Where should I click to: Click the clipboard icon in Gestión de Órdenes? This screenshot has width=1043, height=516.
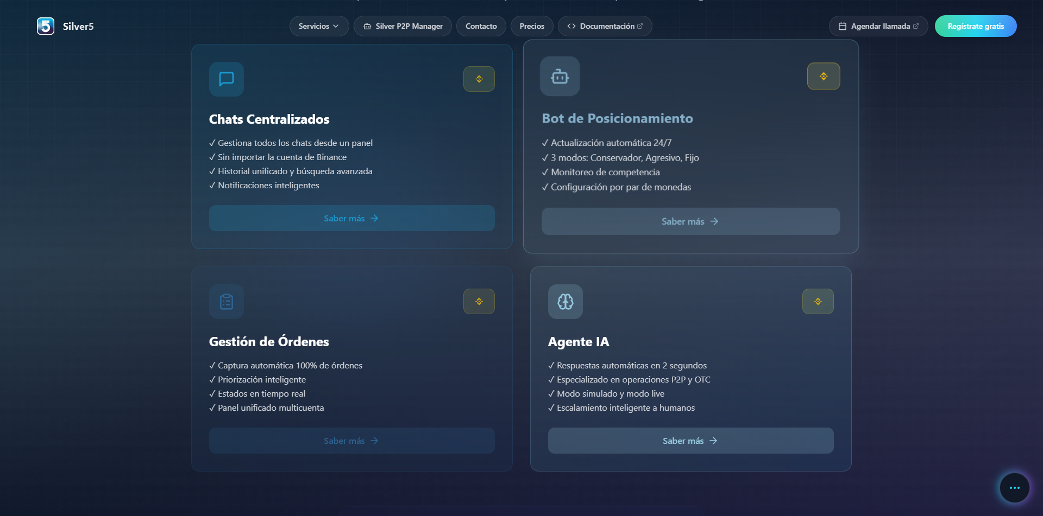click(227, 302)
